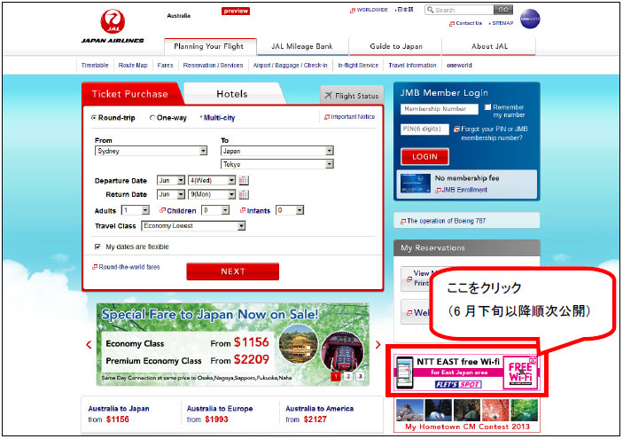Open Round-the-world fares link
623x439 pixels.
(x=127, y=267)
